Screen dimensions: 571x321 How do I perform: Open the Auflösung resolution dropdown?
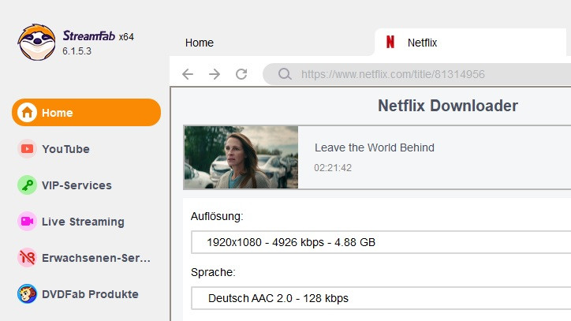380,241
